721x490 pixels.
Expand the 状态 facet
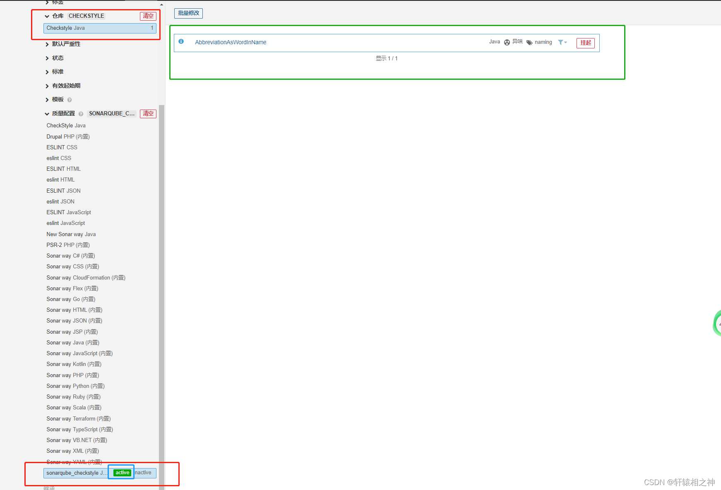pos(55,58)
